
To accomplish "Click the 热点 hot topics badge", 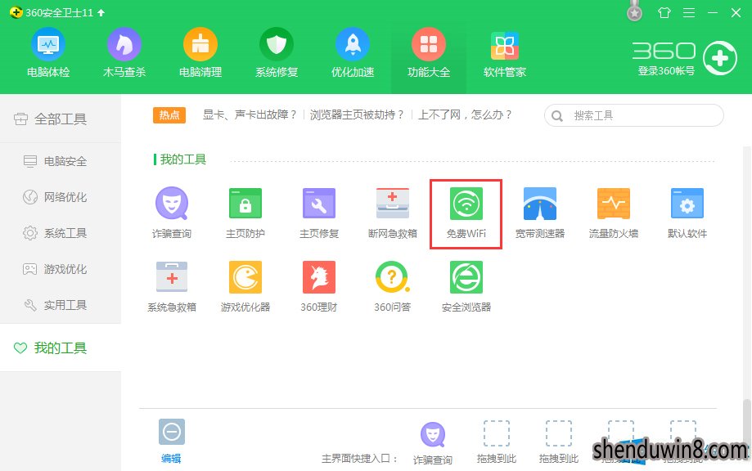I will 169,115.
